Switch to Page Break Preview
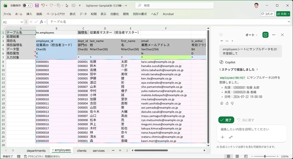Image resolution: width=293 pixels, height=159 pixels. tap(246, 156)
